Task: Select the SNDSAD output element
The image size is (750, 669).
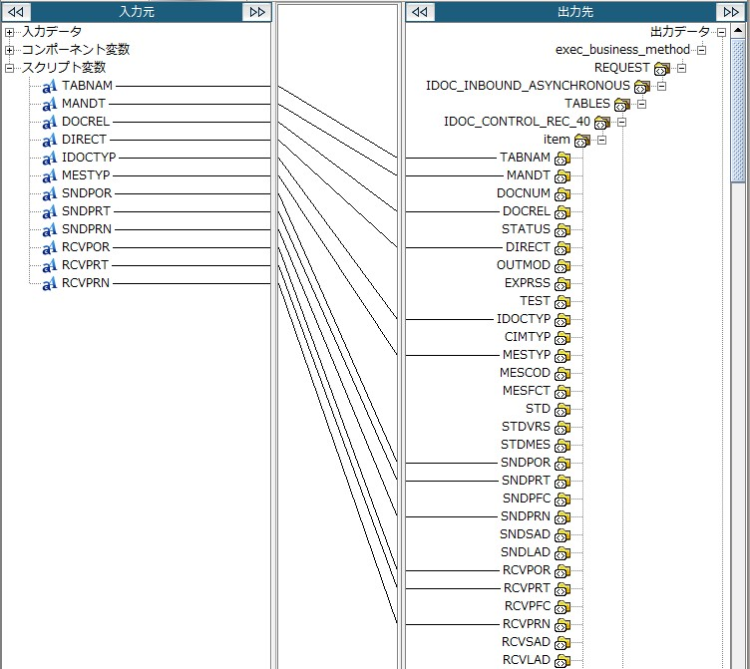Action: [525, 534]
